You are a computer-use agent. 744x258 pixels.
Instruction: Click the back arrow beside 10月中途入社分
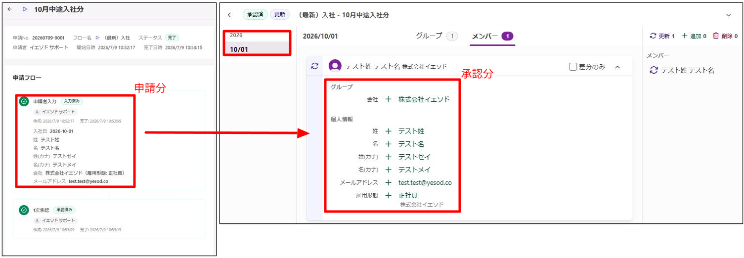(9, 9)
